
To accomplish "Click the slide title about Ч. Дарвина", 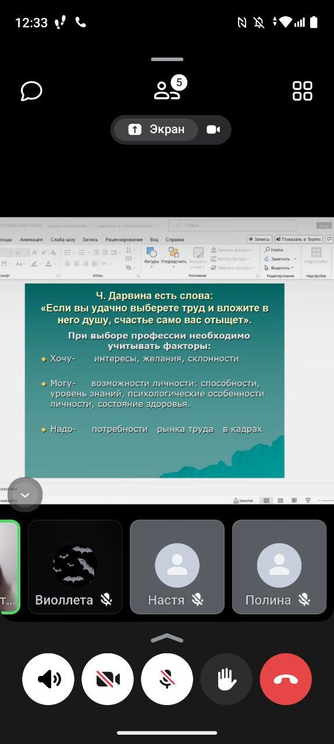I will (155, 307).
